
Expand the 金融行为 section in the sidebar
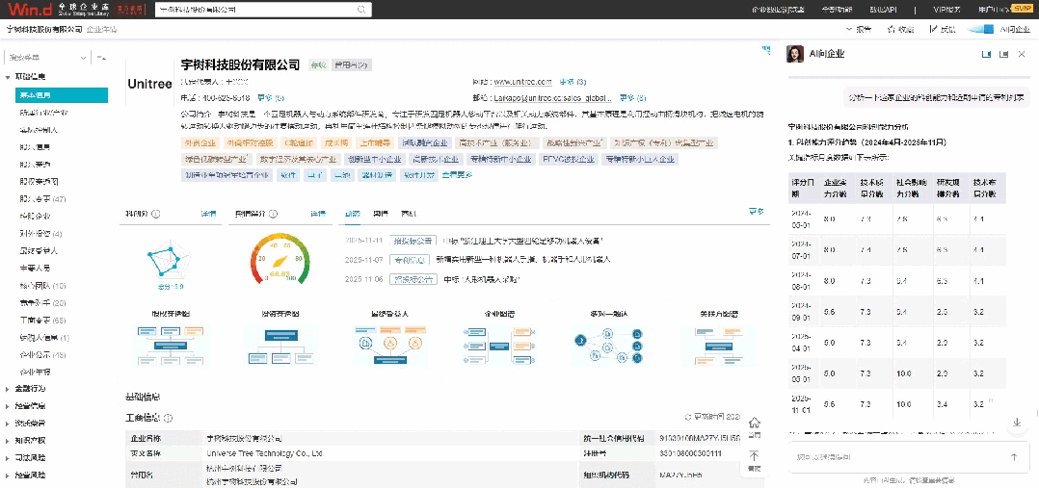8,389
